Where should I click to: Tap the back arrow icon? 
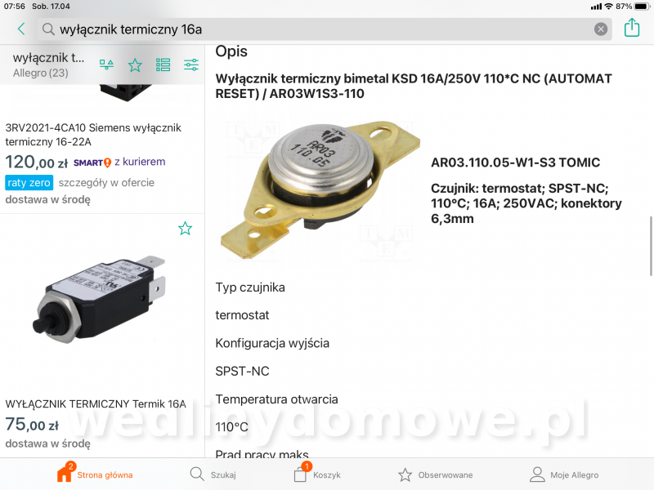22,29
